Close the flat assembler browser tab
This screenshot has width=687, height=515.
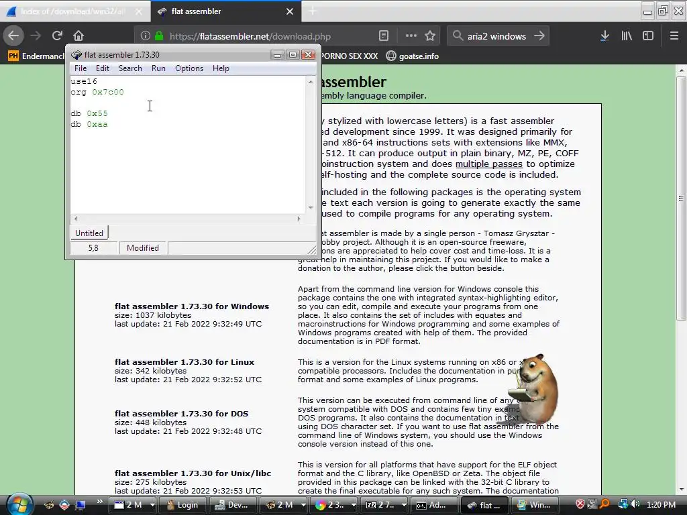(290, 11)
